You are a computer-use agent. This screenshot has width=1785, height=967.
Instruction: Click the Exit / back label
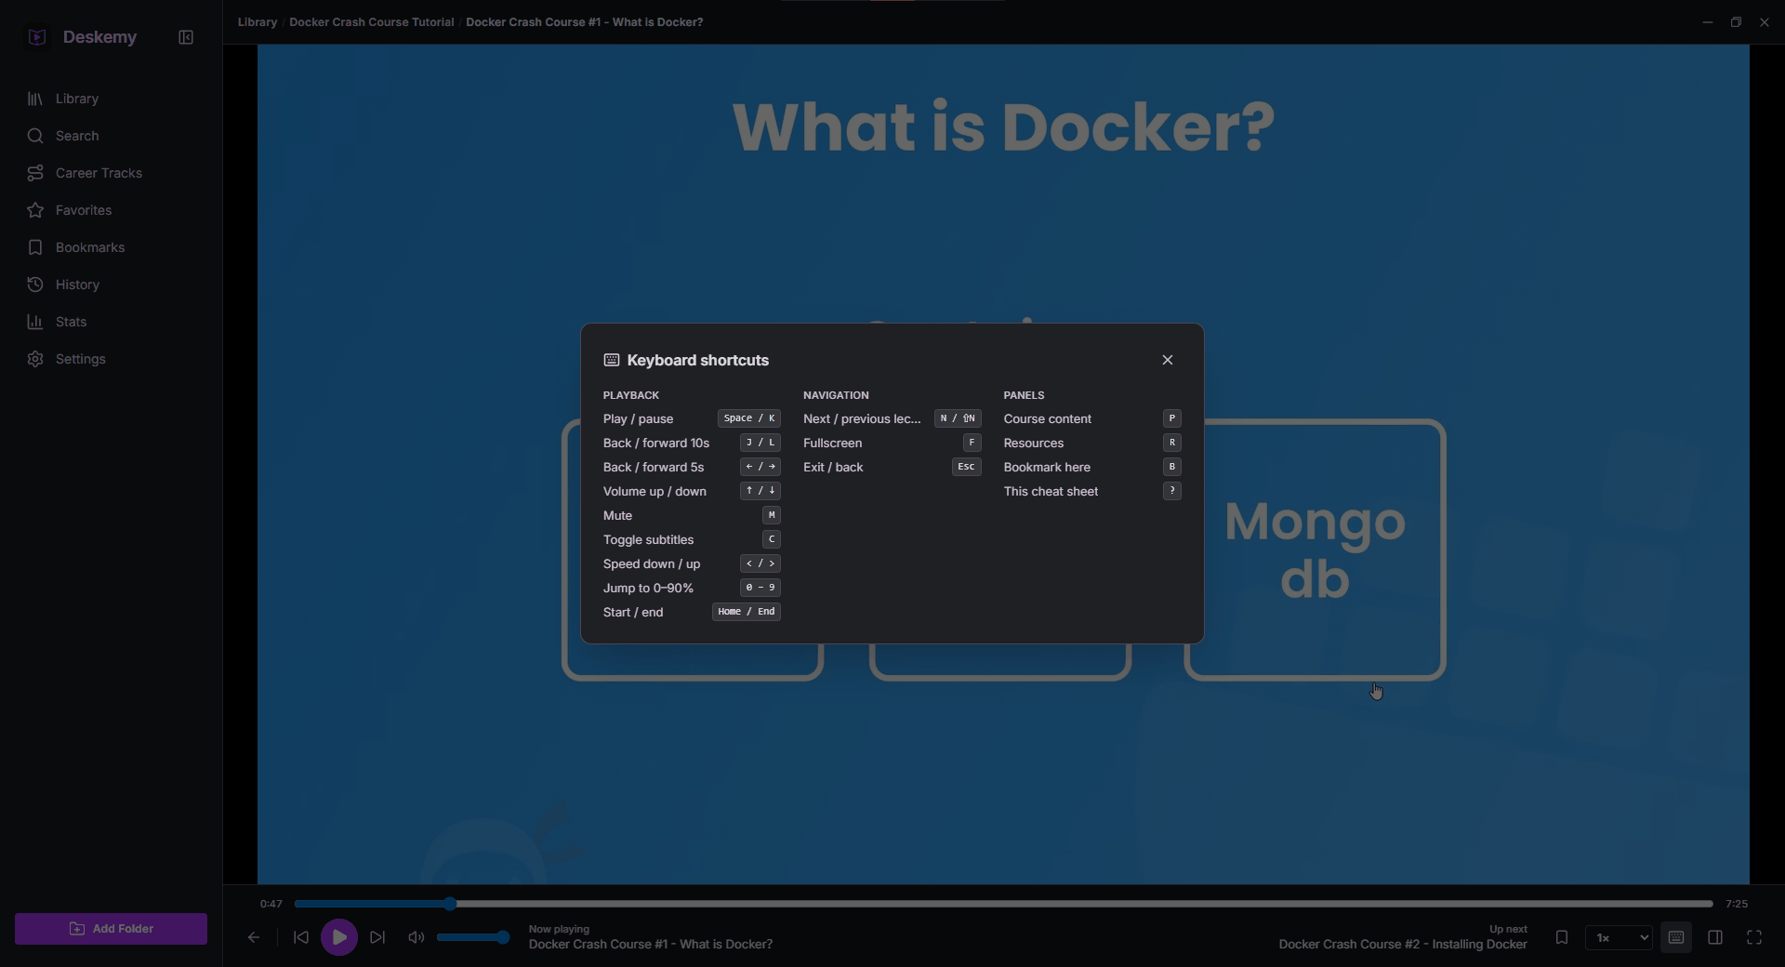pos(834,468)
